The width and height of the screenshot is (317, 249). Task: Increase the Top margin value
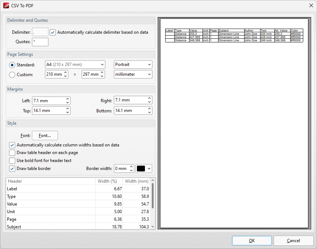(67, 109)
